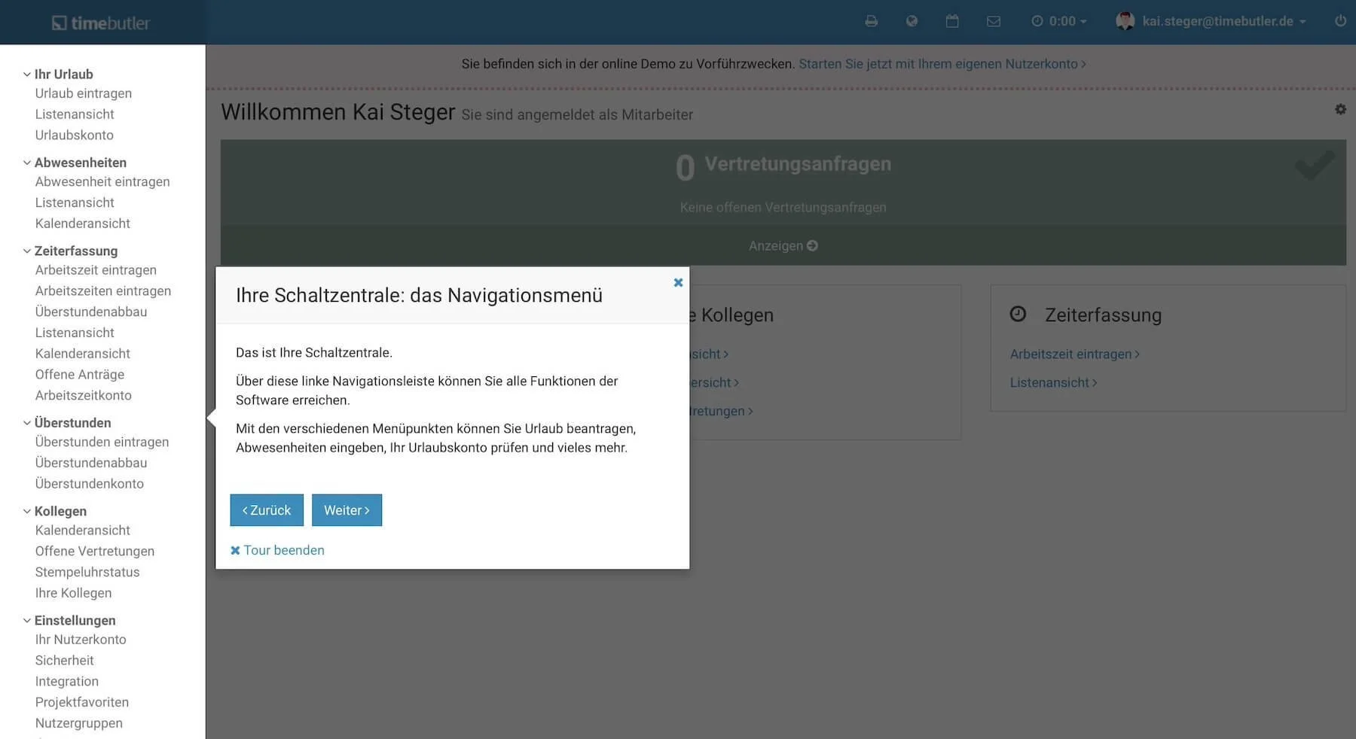The height and width of the screenshot is (739, 1356).
Task: Open Kalenderansicht under Abwesenheiten
Action: 83,224
